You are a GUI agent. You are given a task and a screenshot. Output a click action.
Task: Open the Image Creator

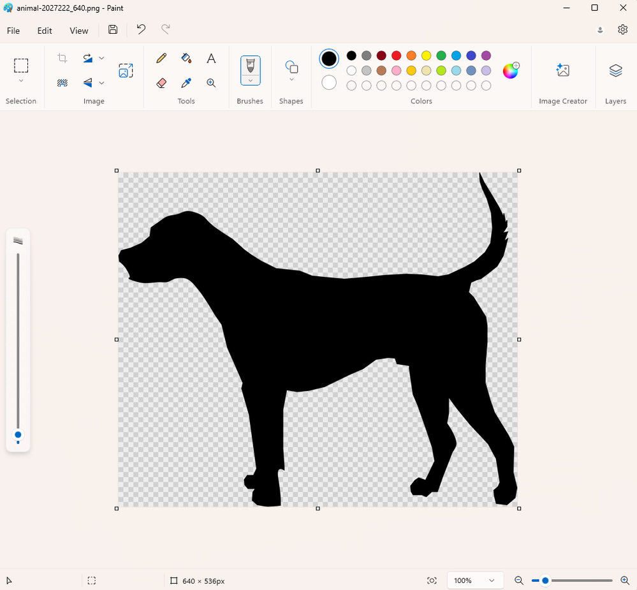click(x=562, y=70)
